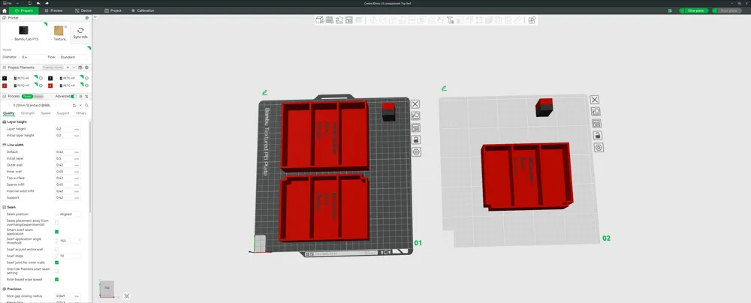Screen dimensions: 751x303
Task: Toggle the lock icon on plate 01
Action: click(x=416, y=139)
